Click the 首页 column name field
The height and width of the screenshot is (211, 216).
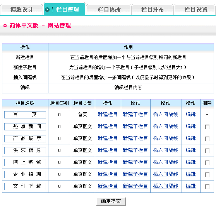tap(25, 115)
